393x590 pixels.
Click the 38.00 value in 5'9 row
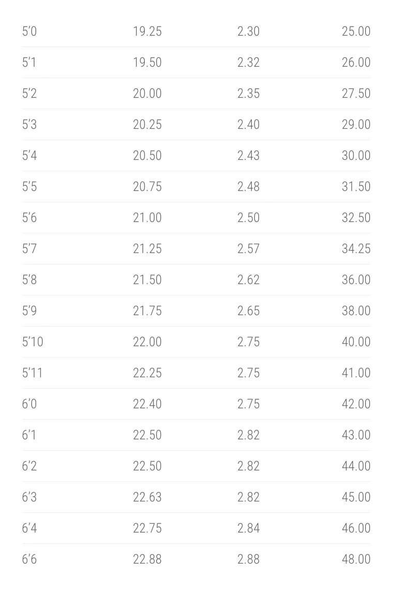356,311
